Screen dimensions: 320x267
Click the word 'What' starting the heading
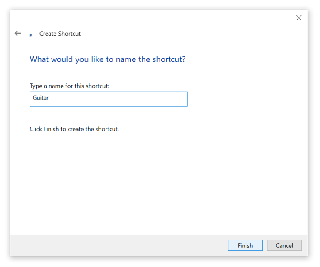(x=39, y=59)
